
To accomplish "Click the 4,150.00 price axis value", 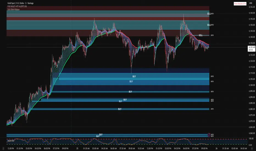I will tap(252, 25).
